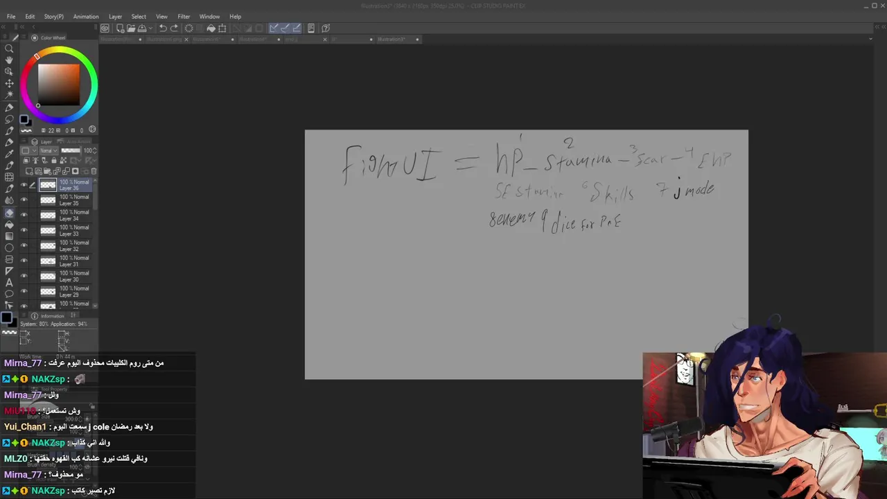Click the Open file folder icon
The image size is (887, 499).
(x=131, y=28)
